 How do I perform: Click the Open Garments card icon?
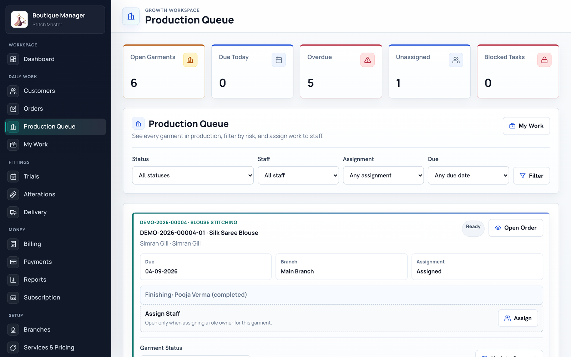190,60
